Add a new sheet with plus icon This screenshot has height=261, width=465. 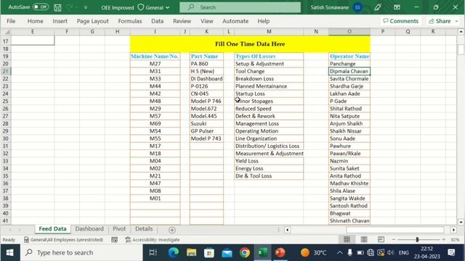point(172,230)
